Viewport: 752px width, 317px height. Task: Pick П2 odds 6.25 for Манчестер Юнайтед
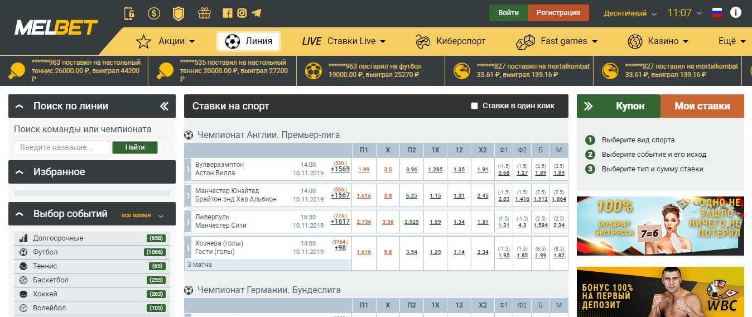pos(412,196)
